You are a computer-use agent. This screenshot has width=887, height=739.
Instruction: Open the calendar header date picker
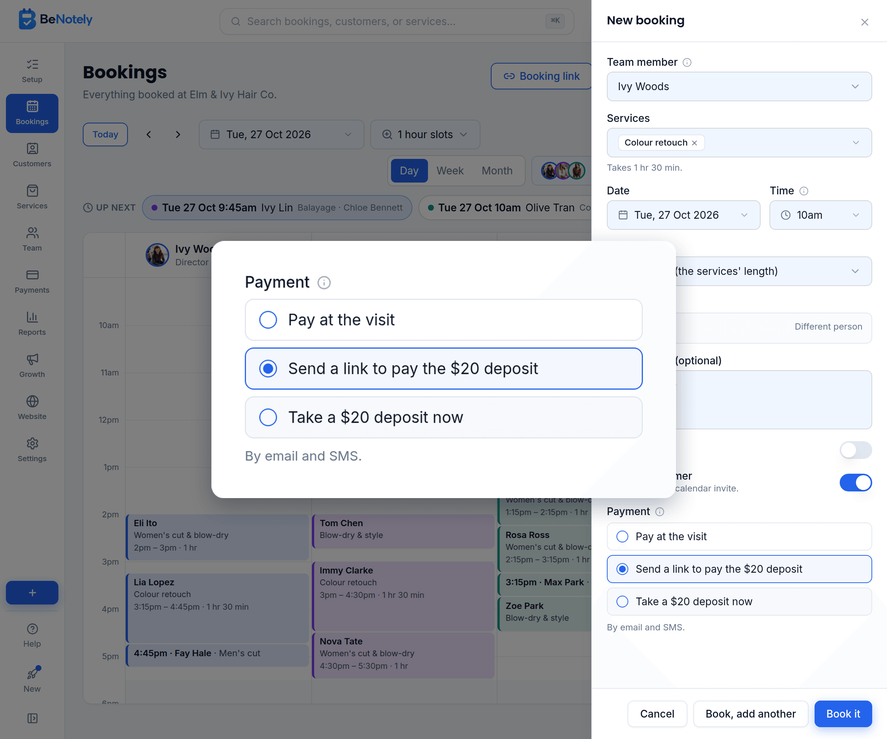click(281, 134)
